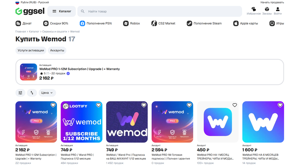This screenshot has width=300, height=166.
Task: Open the Донат category
Action: coord(24,23)
